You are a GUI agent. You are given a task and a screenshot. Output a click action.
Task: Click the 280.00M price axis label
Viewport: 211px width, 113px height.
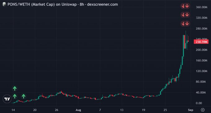pos(201,28)
